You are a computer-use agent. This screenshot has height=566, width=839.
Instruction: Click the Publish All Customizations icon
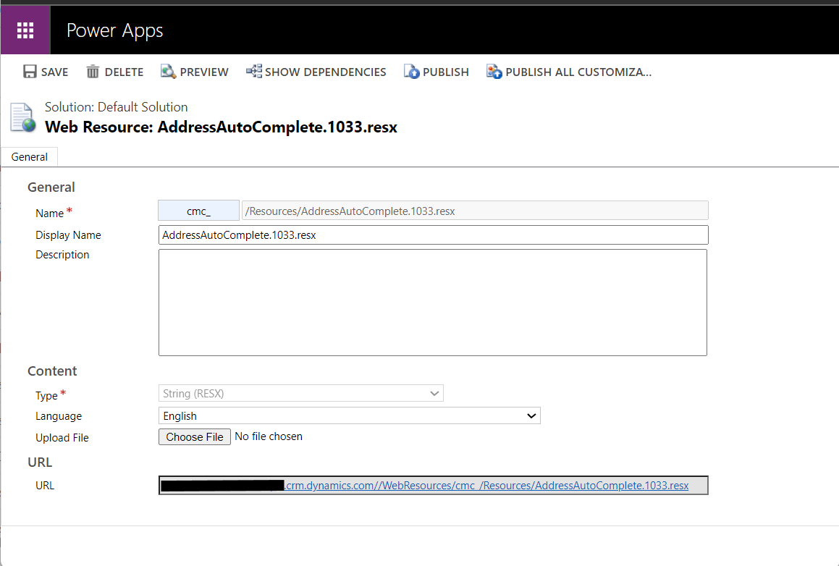coord(494,72)
